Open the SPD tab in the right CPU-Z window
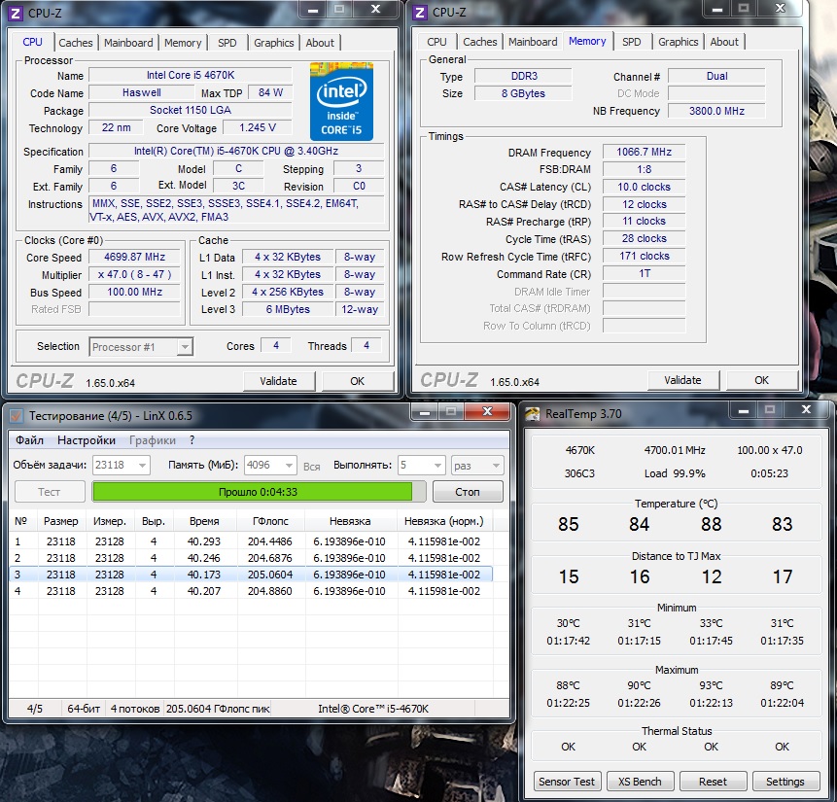 click(631, 42)
